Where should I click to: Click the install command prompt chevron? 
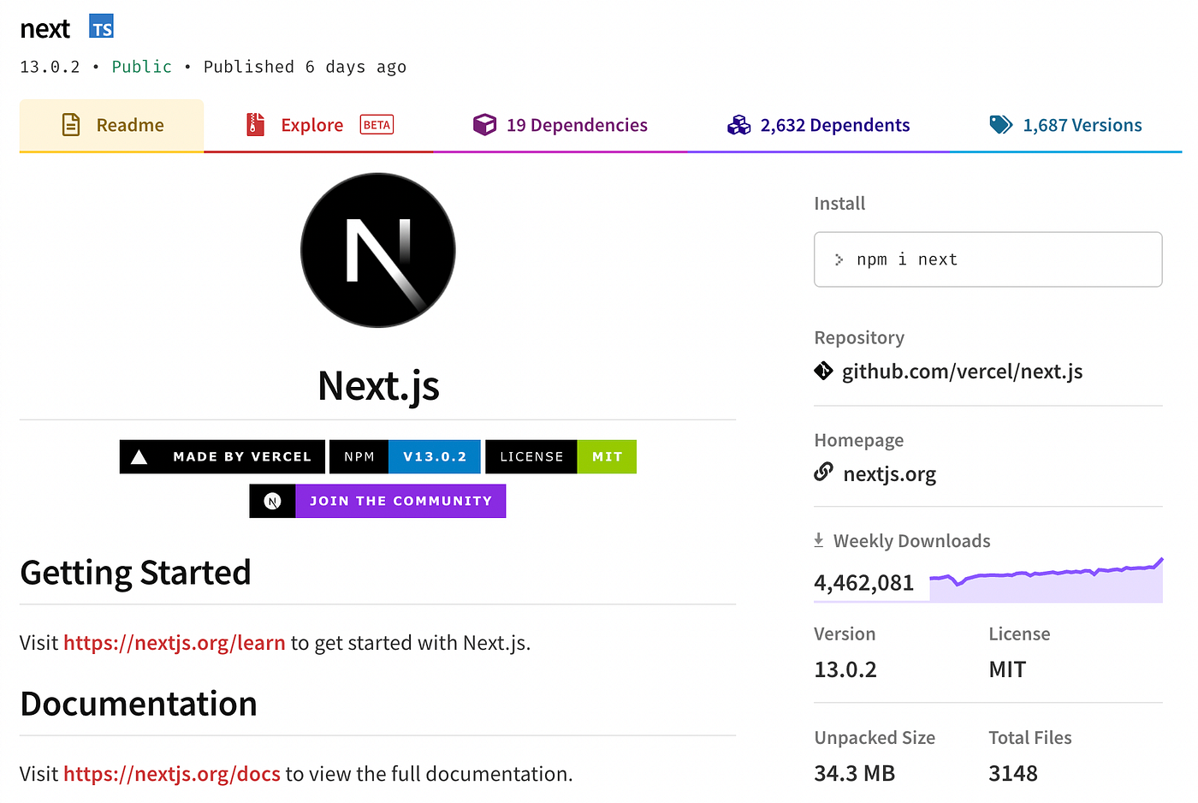coord(839,259)
